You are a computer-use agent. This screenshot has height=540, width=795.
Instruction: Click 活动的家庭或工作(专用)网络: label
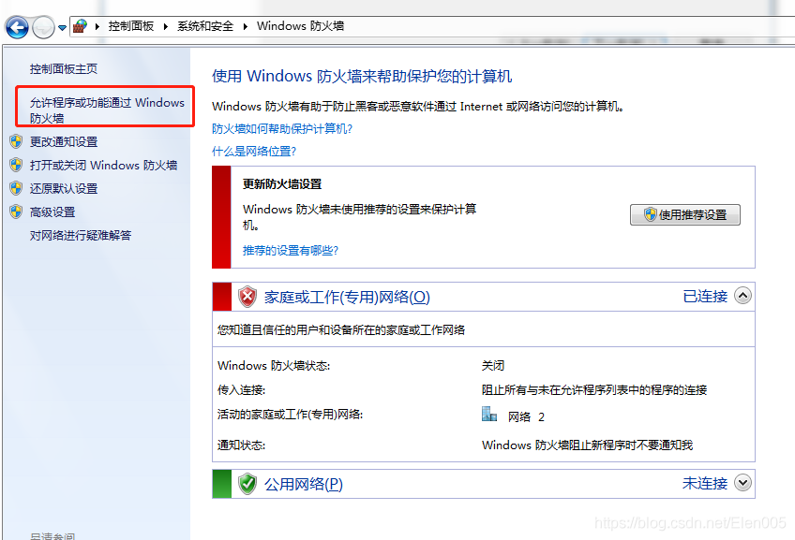coord(290,414)
